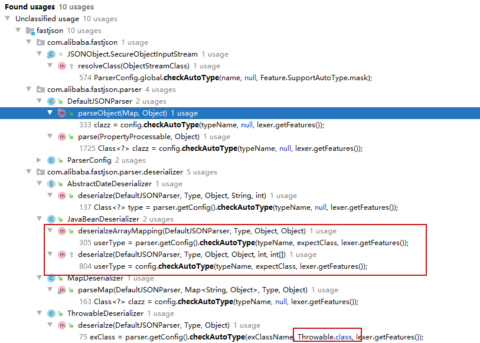Collapse the resolveClass(ObjectStreamClass) method node

tap(50, 65)
